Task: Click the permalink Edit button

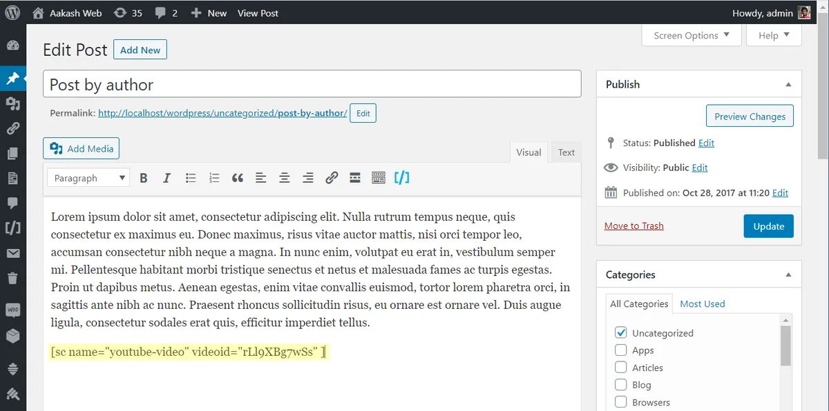Action: point(363,113)
